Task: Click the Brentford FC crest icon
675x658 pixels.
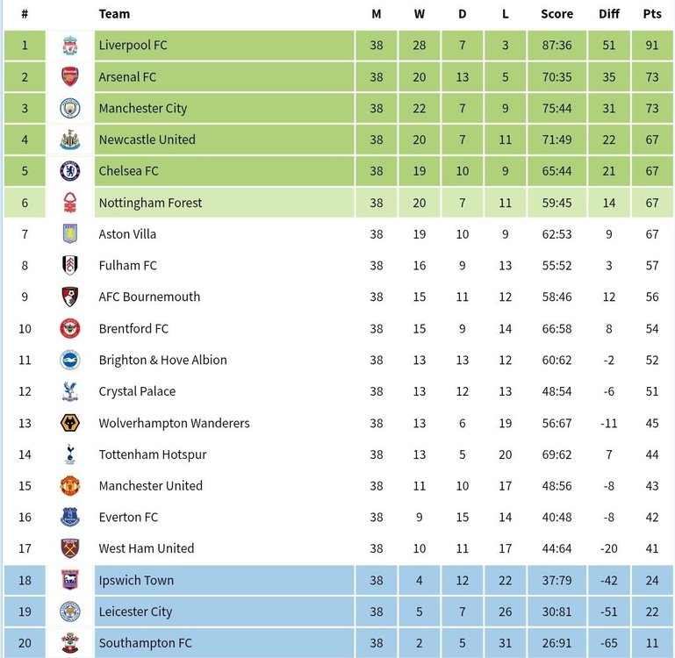Action: 69,329
